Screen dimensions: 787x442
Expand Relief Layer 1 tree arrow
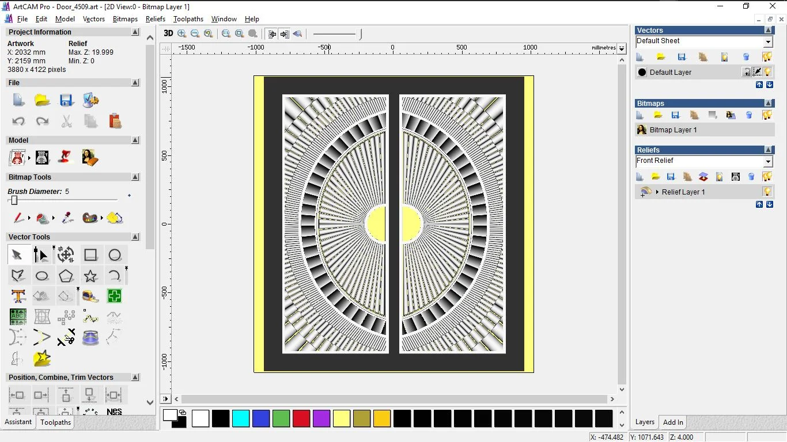point(657,192)
